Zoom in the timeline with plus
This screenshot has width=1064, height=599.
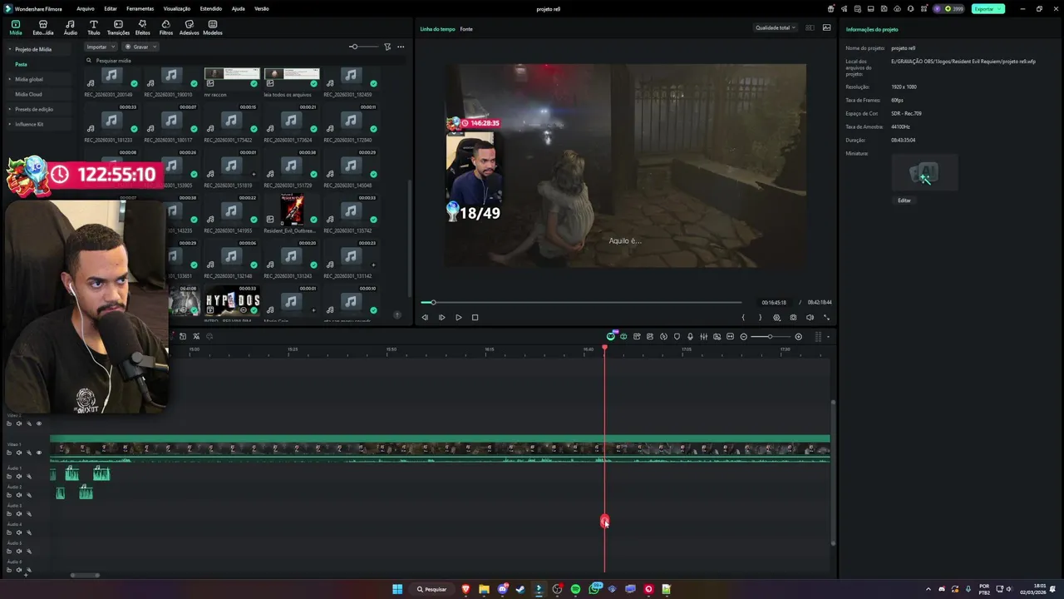[798, 336]
